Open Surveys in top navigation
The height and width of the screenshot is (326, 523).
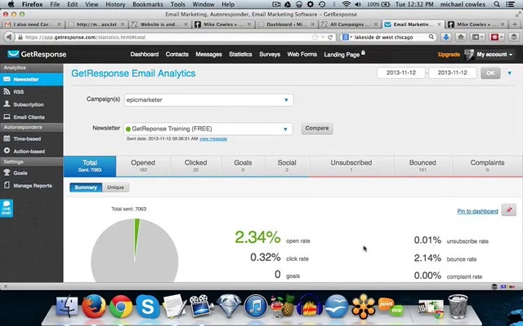point(270,55)
